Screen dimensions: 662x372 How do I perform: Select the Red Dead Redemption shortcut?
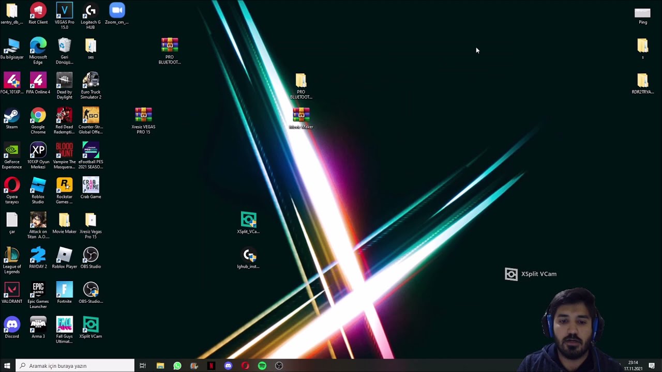click(64, 121)
